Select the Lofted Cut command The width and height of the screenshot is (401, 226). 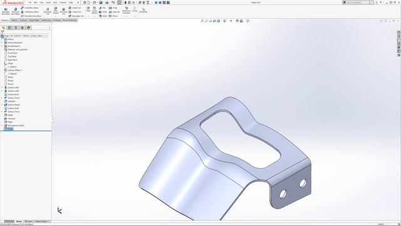coord(75,12)
